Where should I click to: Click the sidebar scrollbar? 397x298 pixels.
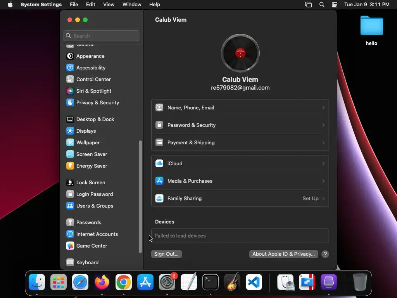[x=140, y=197]
